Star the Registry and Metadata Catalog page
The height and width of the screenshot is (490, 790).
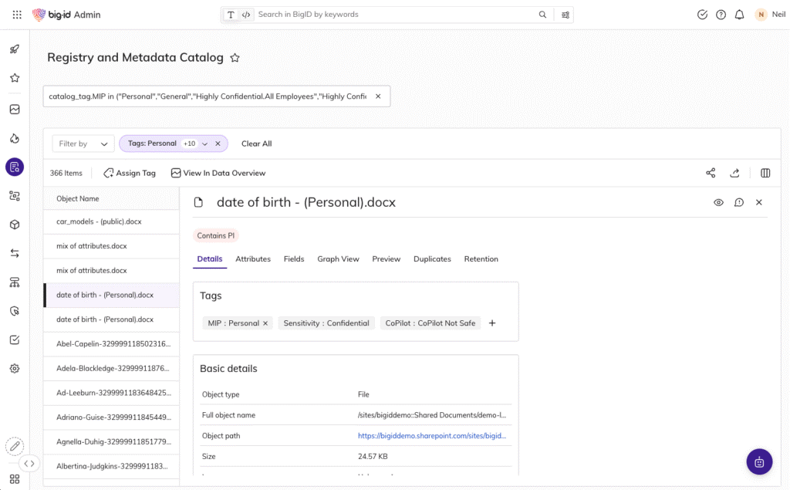click(x=235, y=58)
